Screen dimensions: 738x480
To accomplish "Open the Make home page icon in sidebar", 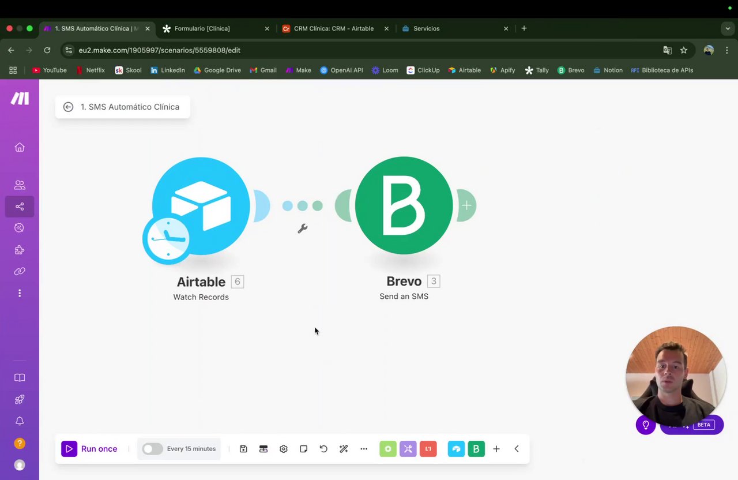I will 20,147.
